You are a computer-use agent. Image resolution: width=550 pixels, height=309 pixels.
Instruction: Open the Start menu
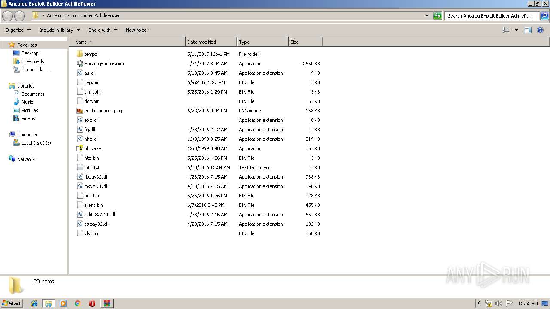(x=12, y=303)
